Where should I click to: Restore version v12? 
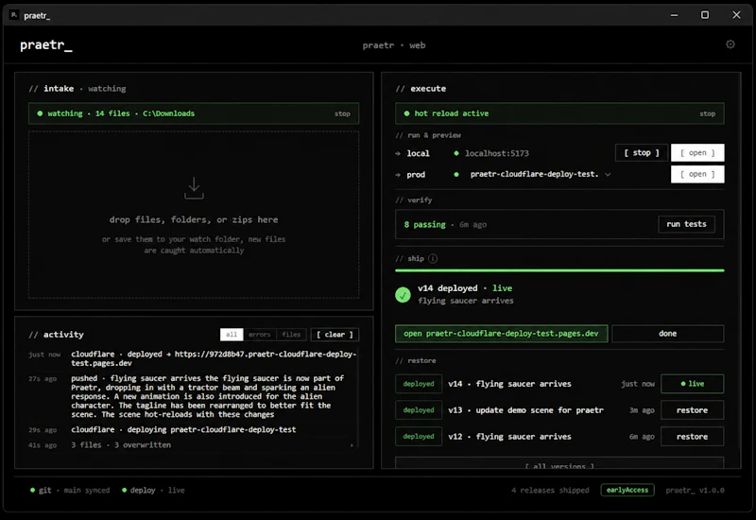[x=692, y=437]
